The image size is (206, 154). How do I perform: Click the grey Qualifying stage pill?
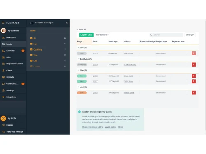click(x=82, y=64)
